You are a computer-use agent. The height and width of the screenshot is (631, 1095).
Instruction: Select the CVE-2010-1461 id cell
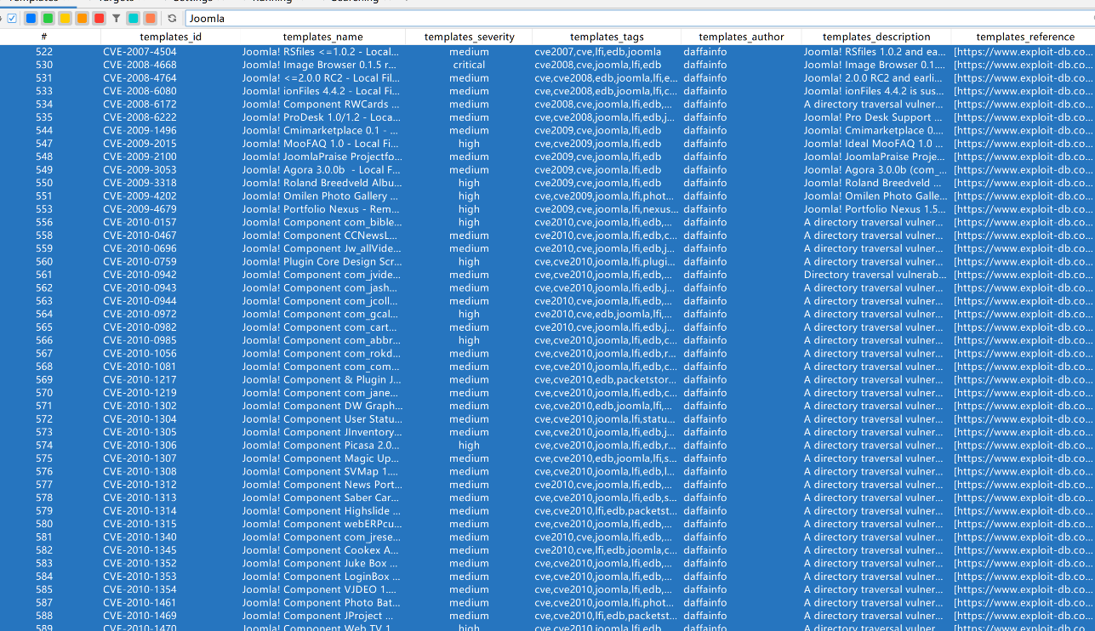(140, 603)
